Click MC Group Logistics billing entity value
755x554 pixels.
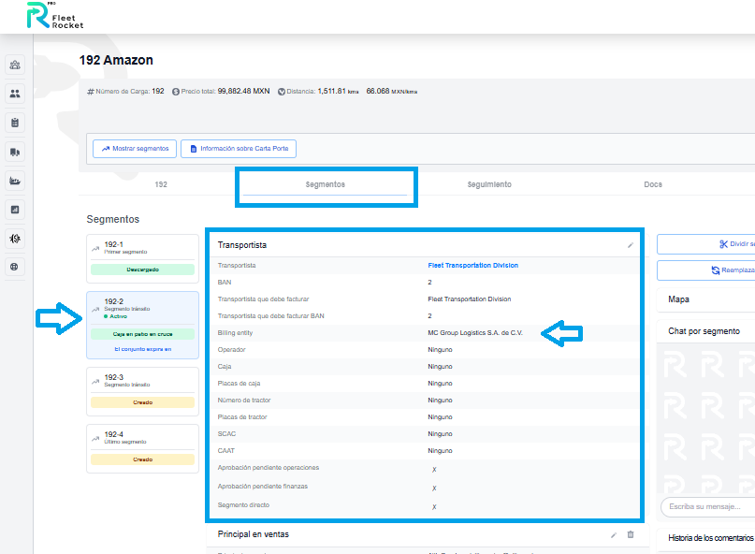tap(474, 333)
